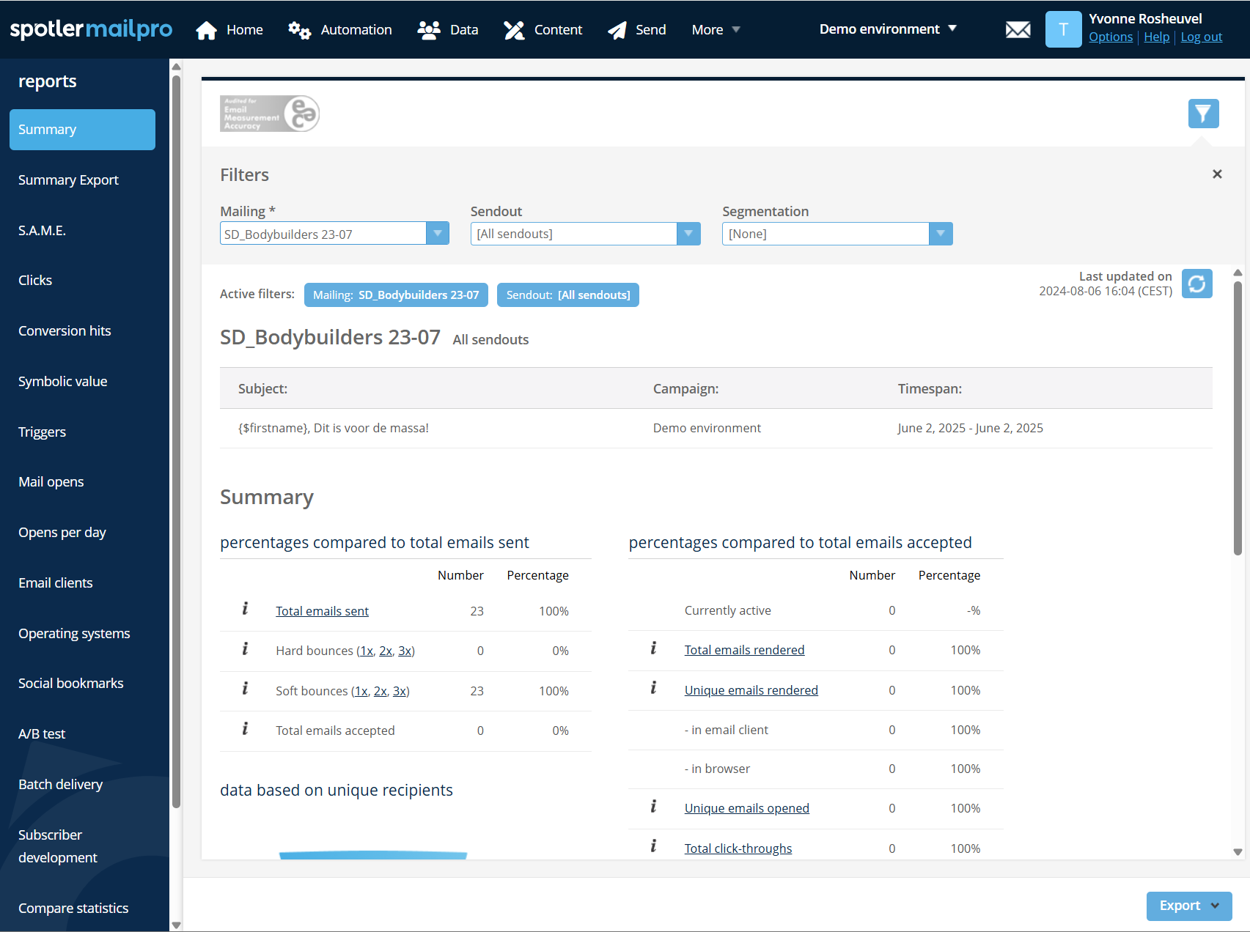Click the Help link
Image resolution: width=1250 pixels, height=932 pixels.
[x=1157, y=37]
